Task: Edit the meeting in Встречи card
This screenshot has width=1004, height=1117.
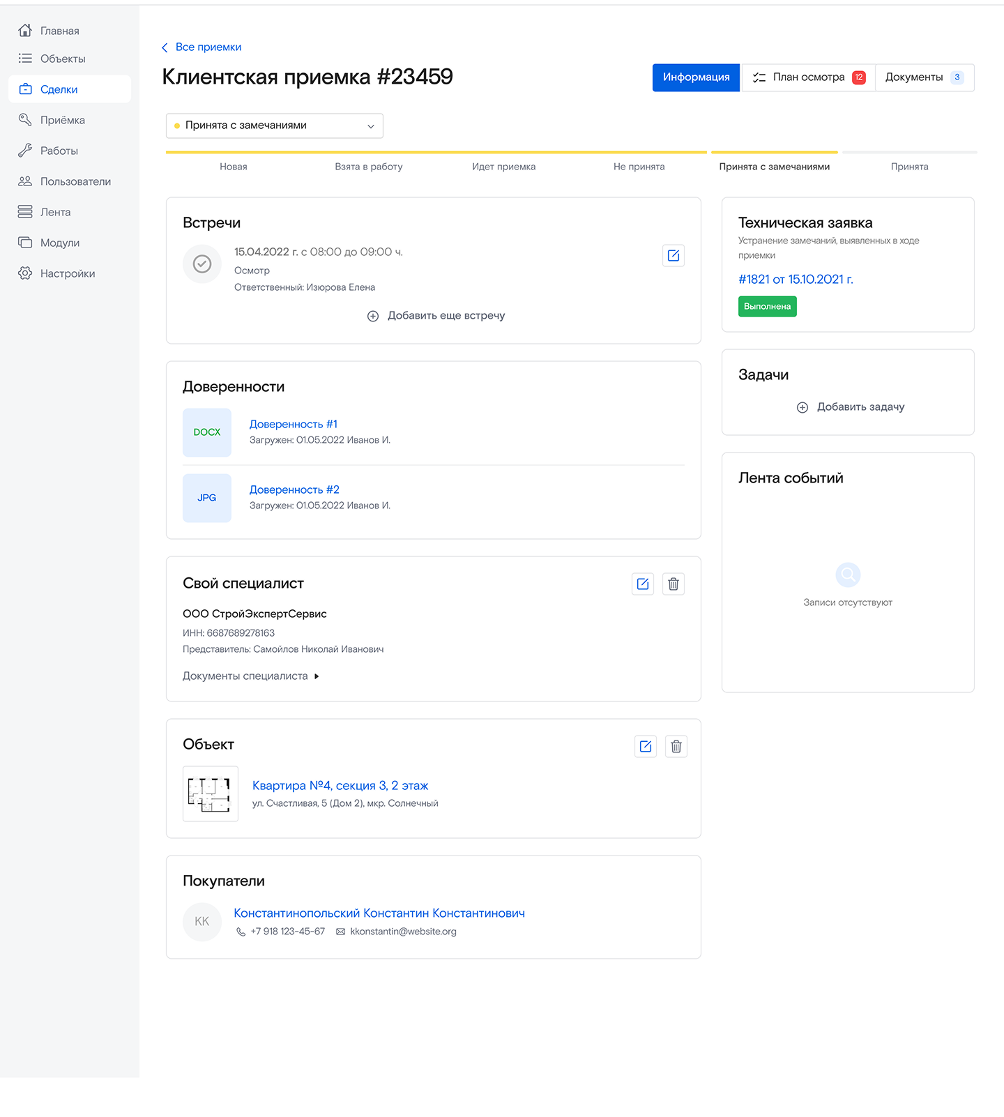Action: (673, 256)
